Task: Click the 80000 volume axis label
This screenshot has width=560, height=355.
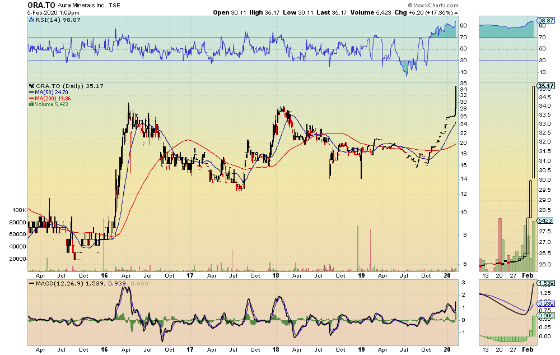Action: [x=17, y=223]
